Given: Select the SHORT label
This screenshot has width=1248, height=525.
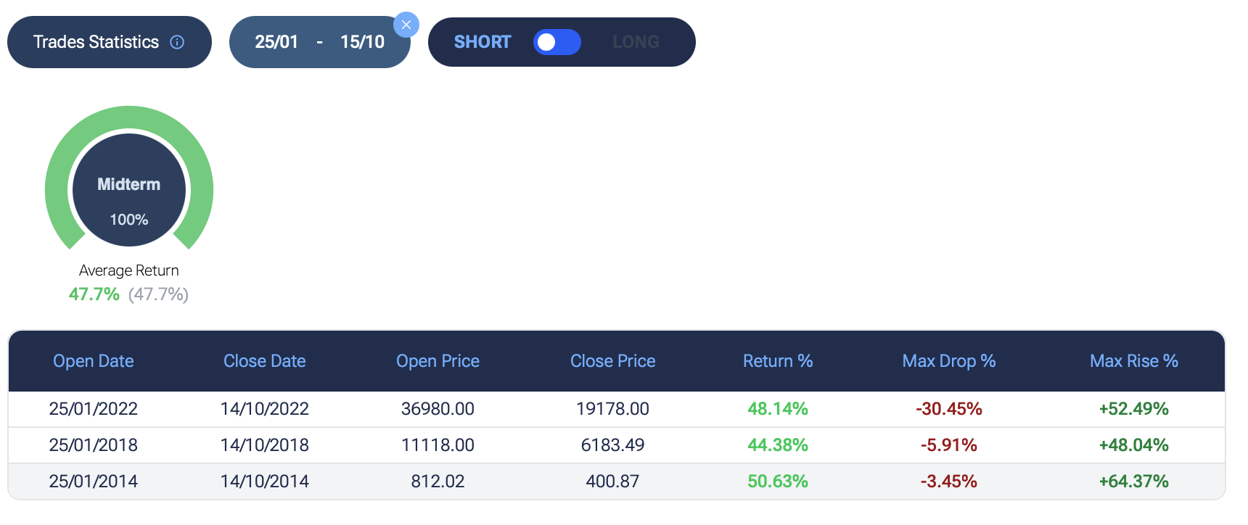Looking at the screenshot, I should click(x=483, y=42).
